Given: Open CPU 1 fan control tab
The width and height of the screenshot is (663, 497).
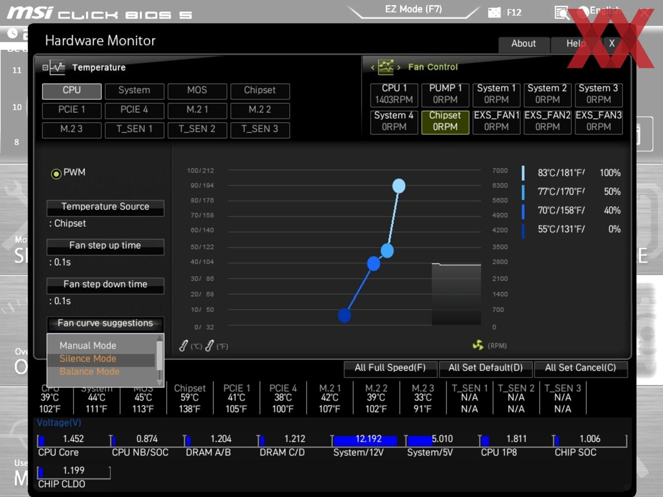Looking at the screenshot, I should pyautogui.click(x=394, y=95).
